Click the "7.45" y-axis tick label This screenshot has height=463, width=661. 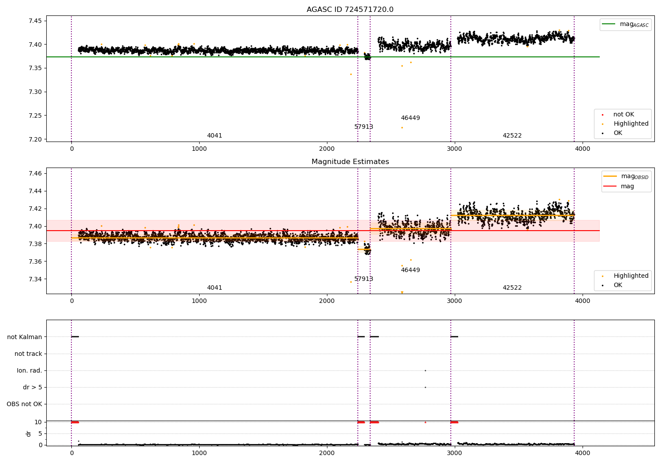tap(35, 21)
